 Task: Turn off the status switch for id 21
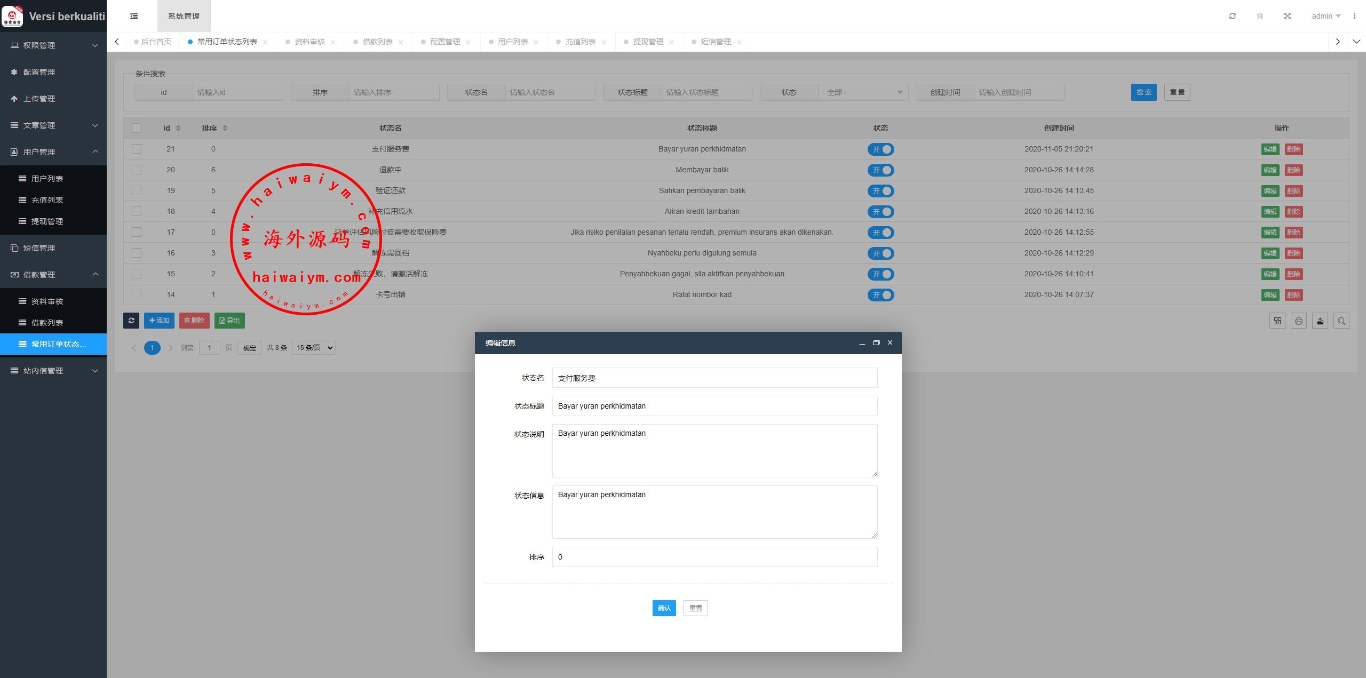click(880, 149)
